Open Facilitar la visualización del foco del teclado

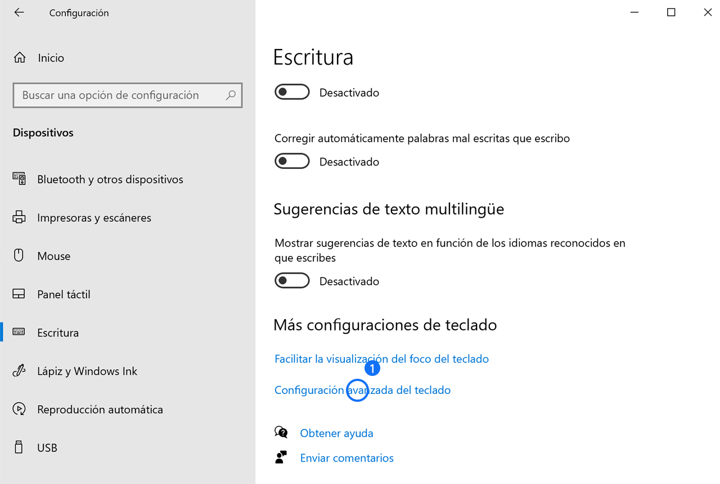pyautogui.click(x=381, y=358)
